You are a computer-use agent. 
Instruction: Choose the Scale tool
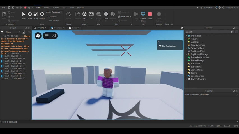click(36, 15)
